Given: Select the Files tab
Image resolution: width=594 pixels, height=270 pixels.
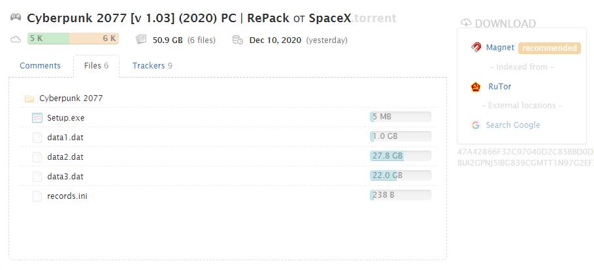Looking at the screenshot, I should pos(97,66).
